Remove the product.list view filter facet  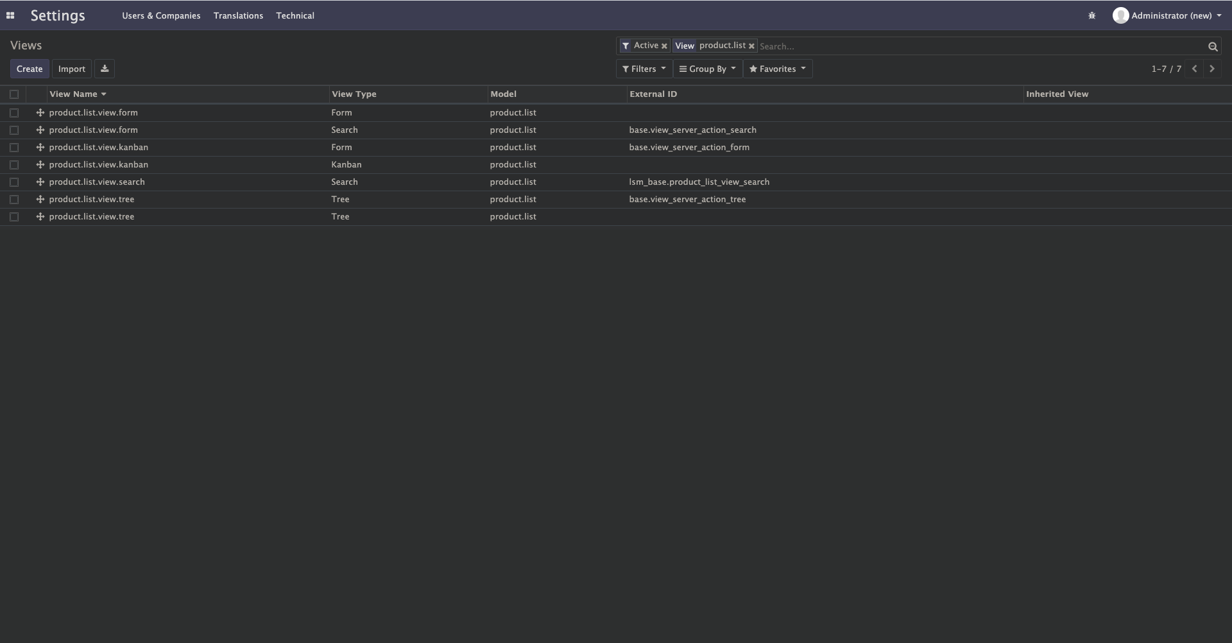(751, 46)
